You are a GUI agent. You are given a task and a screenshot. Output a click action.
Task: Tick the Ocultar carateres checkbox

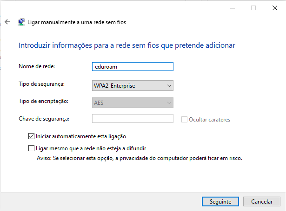pos(184,120)
